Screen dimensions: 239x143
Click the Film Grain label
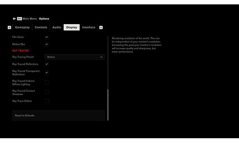18,37
